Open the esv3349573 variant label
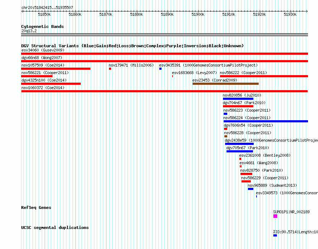Screen dimensions: 318x249 tap(287, 193)
